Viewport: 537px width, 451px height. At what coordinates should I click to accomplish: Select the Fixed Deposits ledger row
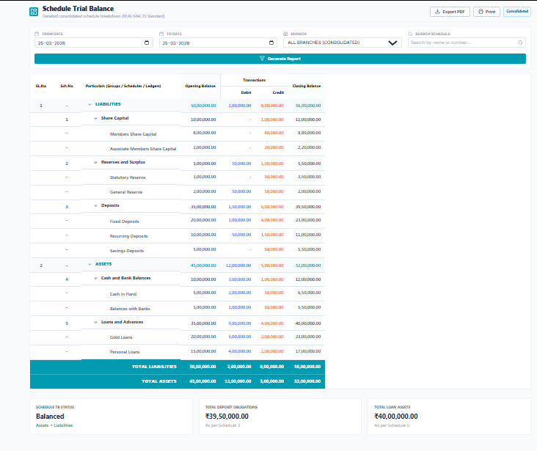[125, 221]
